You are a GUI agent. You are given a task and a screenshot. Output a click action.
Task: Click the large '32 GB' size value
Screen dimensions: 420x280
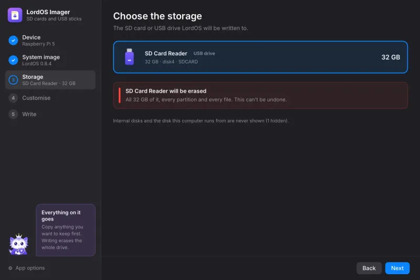click(x=391, y=57)
